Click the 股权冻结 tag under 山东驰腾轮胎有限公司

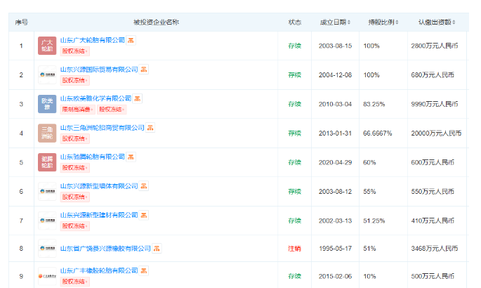[73, 168]
